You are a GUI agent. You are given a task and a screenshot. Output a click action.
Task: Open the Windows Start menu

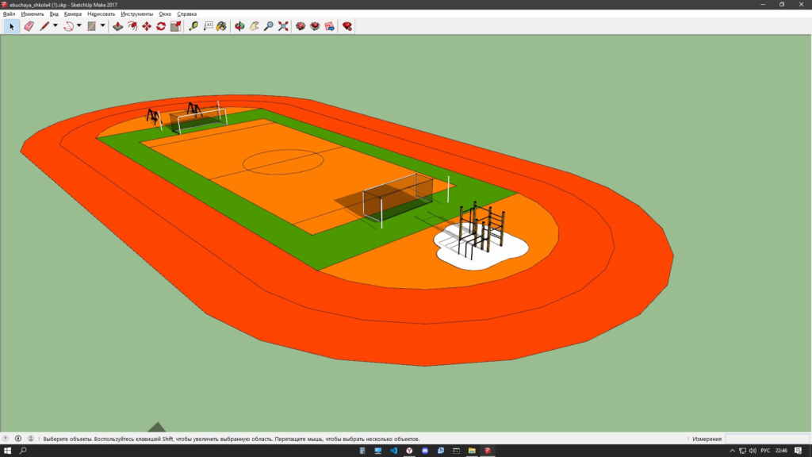[7, 451]
